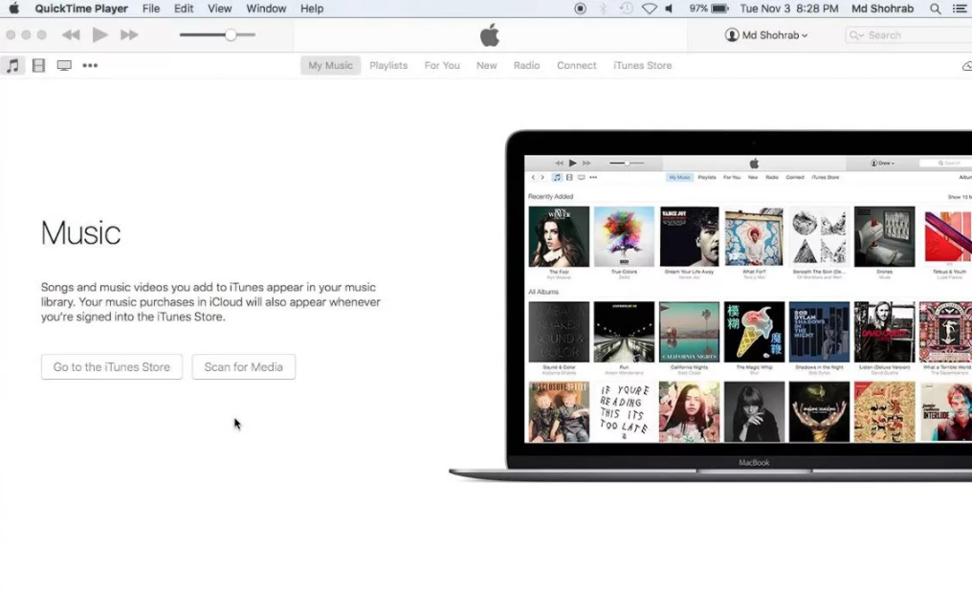Click the Scan for Media button
This screenshot has height=614, width=972.
(x=244, y=367)
